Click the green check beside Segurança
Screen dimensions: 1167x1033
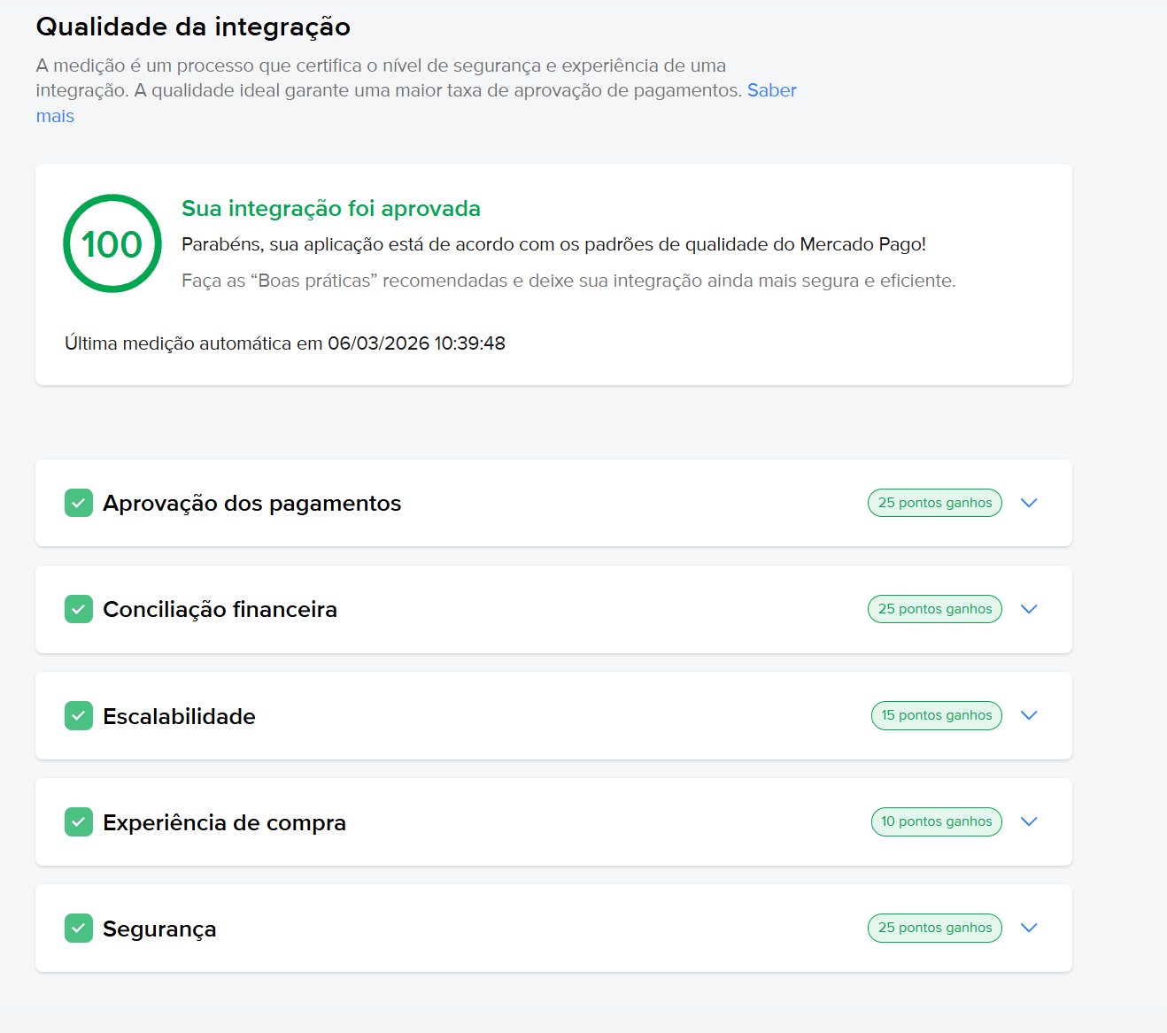pos(79,928)
